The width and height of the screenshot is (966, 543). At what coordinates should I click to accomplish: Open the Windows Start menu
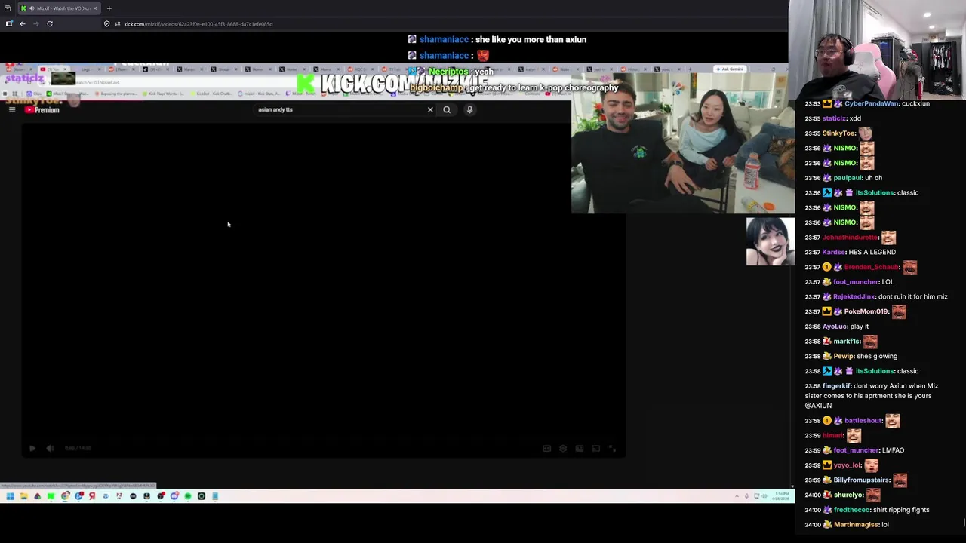point(10,496)
